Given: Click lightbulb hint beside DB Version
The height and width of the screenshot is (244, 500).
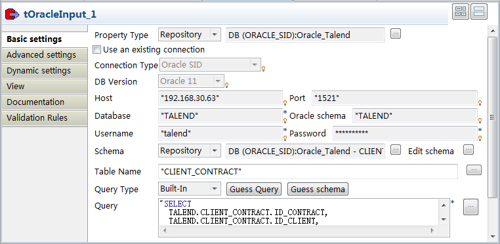Looking at the screenshot, I should pyautogui.click(x=227, y=85).
